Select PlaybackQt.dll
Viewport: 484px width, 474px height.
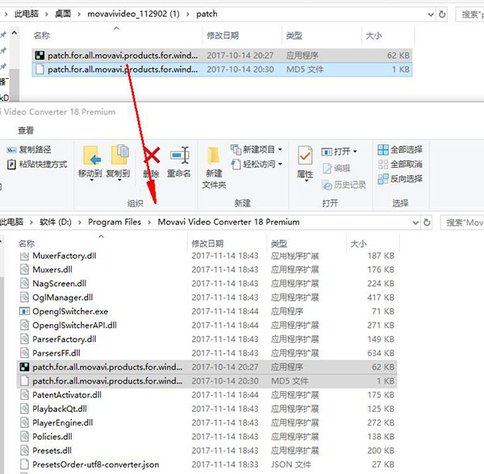207,409
